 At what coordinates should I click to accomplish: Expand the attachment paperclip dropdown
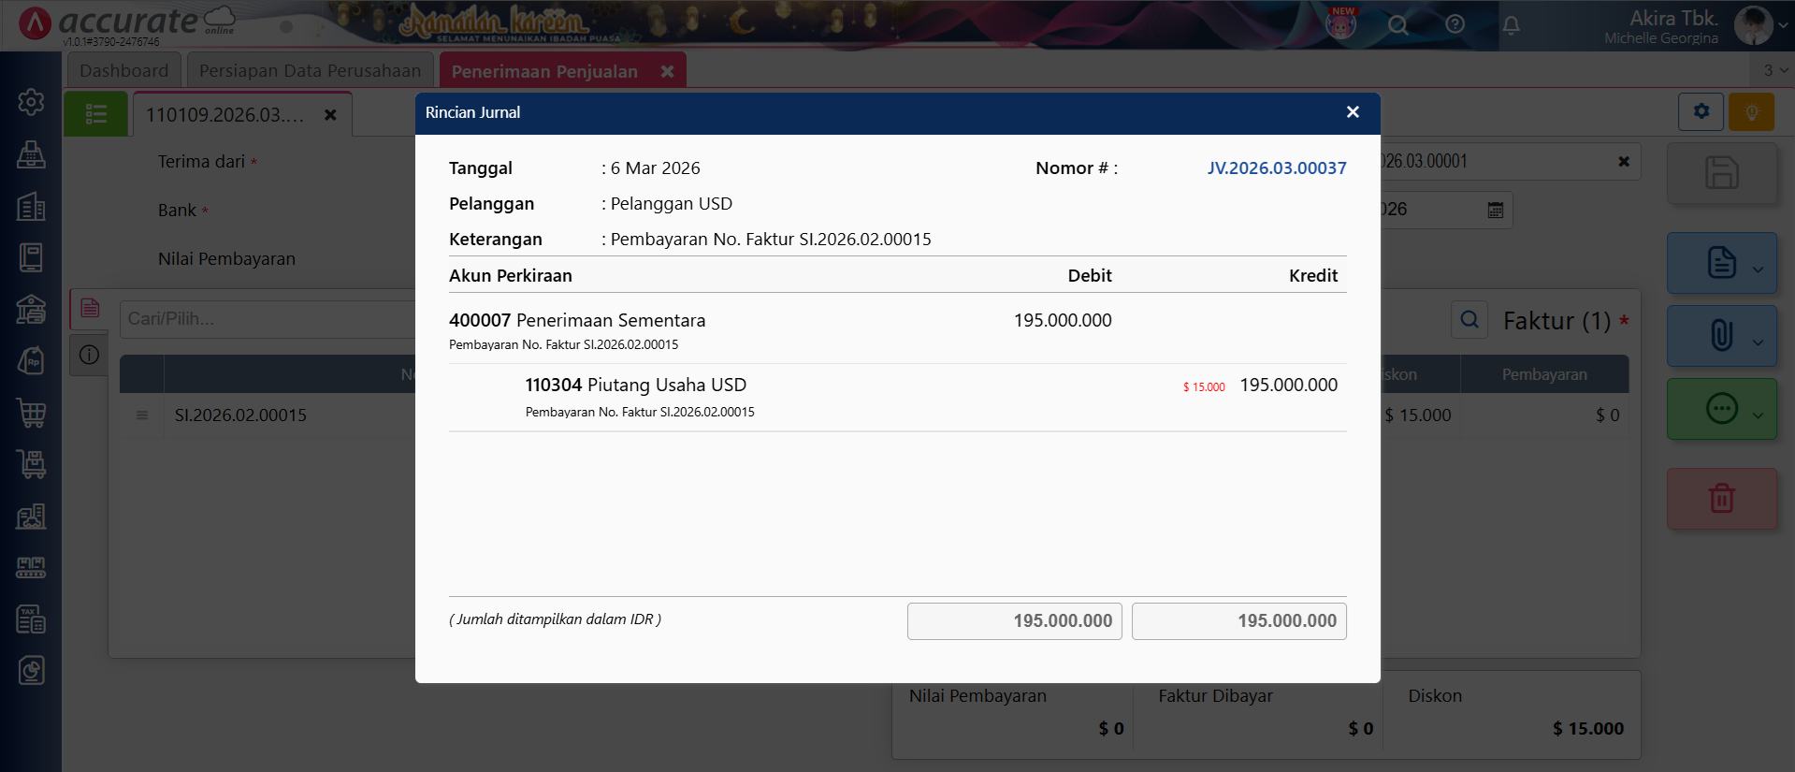point(1758,342)
